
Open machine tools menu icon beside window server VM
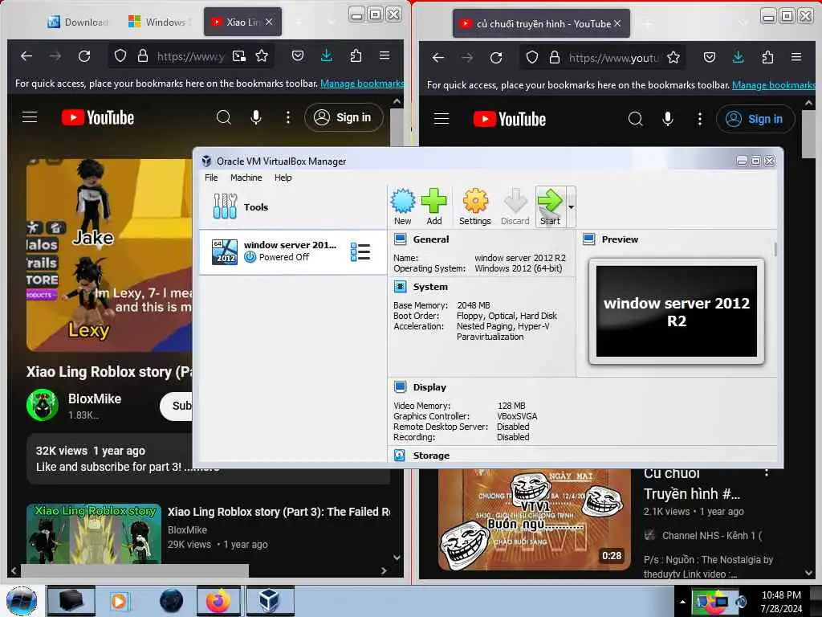360,251
